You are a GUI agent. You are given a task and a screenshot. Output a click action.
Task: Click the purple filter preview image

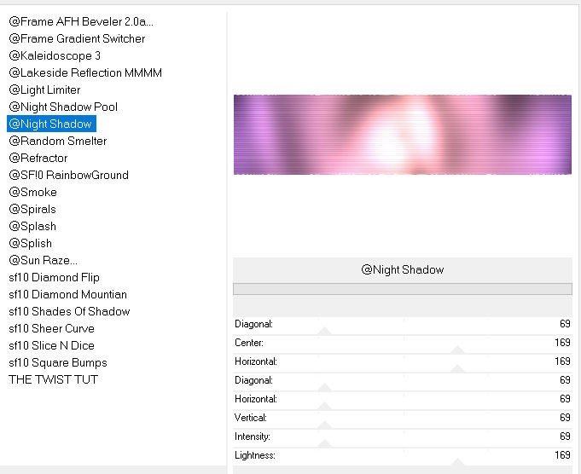(x=402, y=135)
